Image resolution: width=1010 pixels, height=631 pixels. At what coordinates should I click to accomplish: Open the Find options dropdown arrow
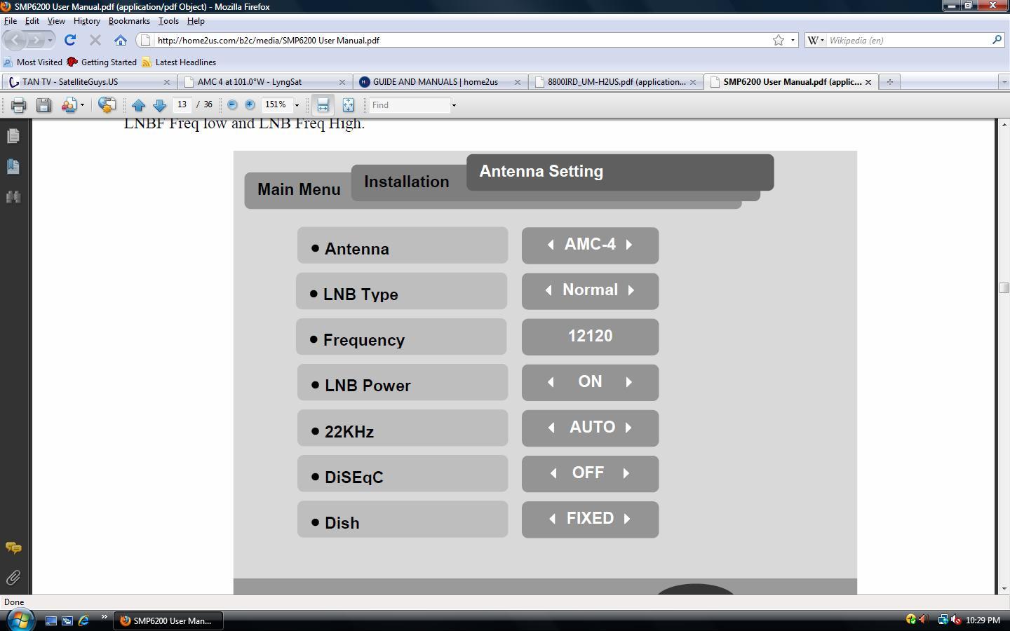pyautogui.click(x=454, y=105)
